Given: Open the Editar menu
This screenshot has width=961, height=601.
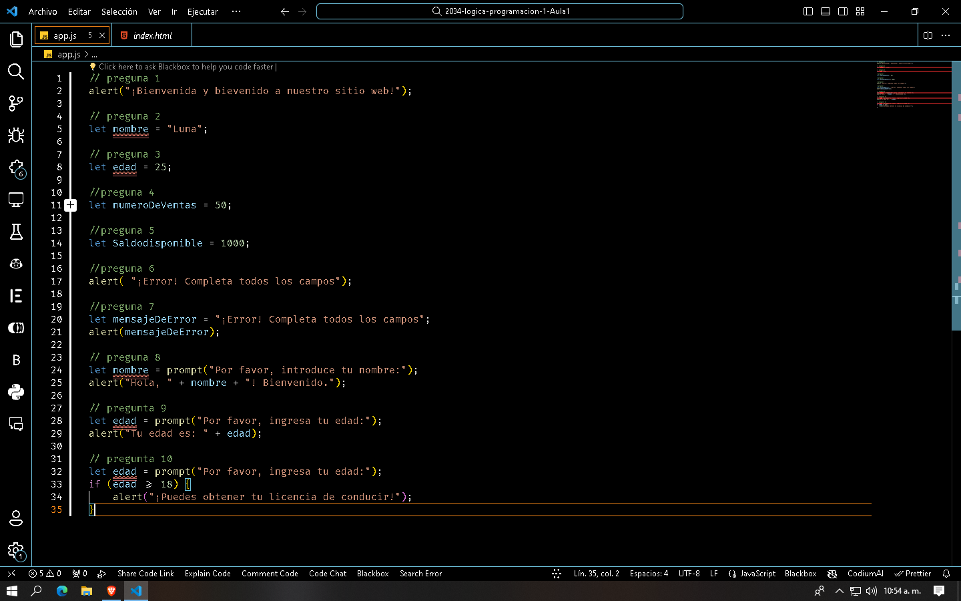Looking at the screenshot, I should tap(79, 11).
